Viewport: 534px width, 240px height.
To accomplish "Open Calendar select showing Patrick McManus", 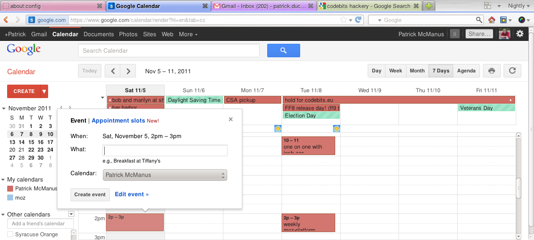I will point(165,175).
